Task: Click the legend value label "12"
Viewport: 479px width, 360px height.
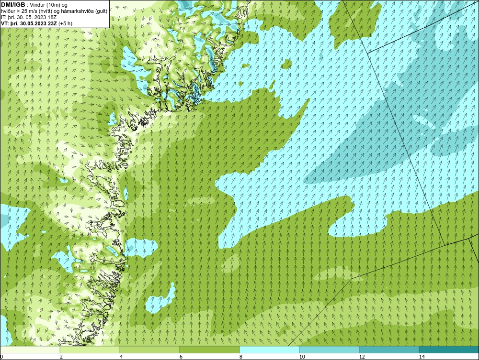Action: 362,357
